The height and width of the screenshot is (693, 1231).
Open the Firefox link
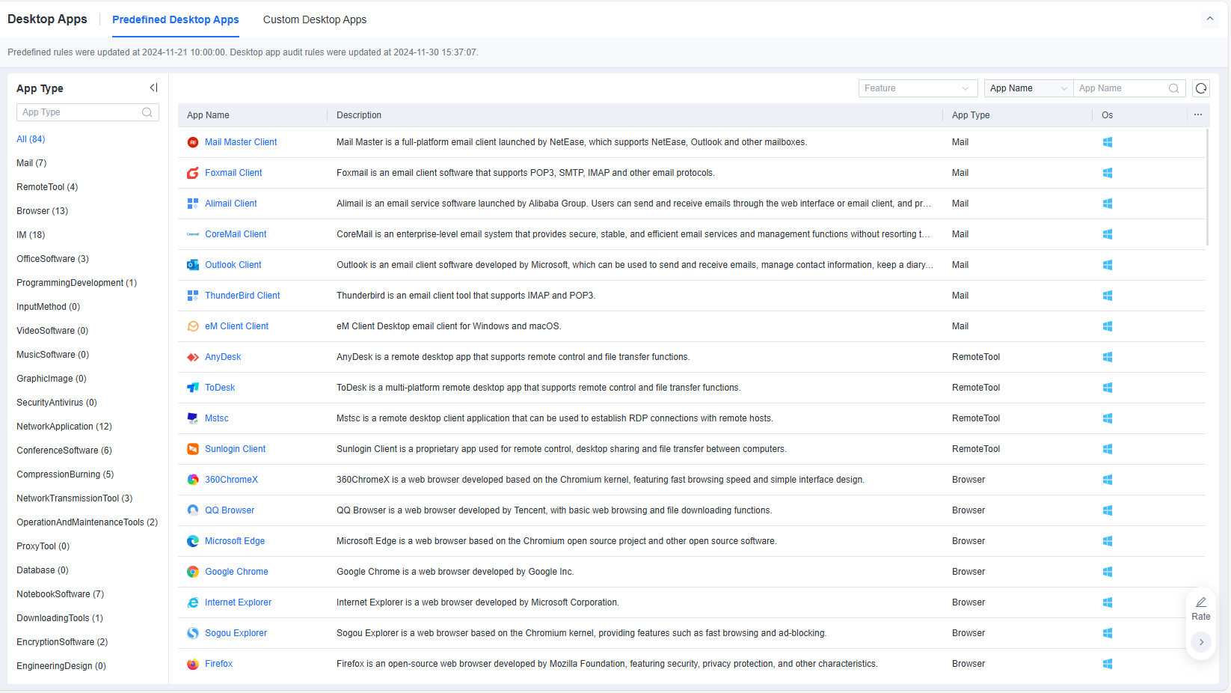coord(219,664)
